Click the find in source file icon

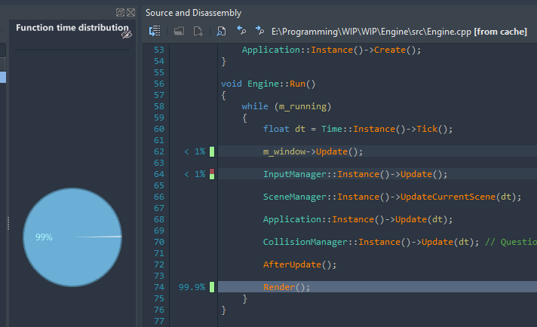[x=221, y=31]
